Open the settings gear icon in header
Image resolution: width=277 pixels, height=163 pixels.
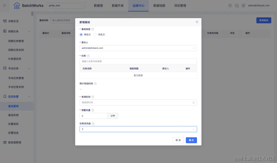[243, 6]
